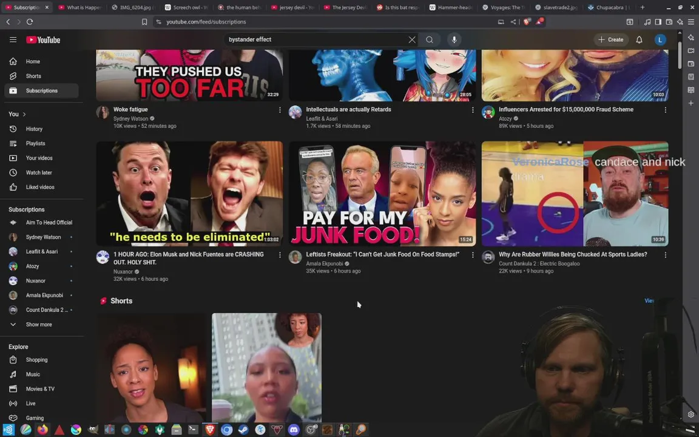Switch to the Chupacabra tab
This screenshot has width=699, height=437.
tap(609, 7)
